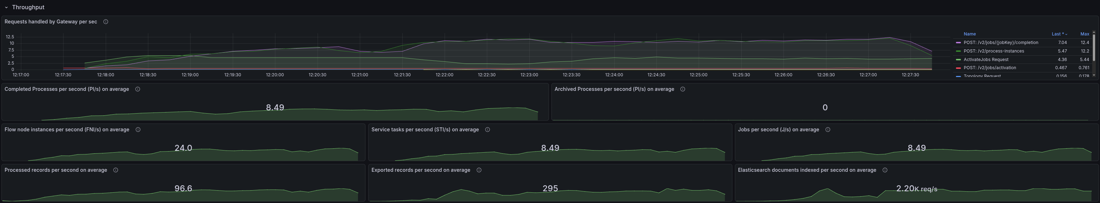
Task: Sort legend by Max column
Action: tap(1084, 34)
